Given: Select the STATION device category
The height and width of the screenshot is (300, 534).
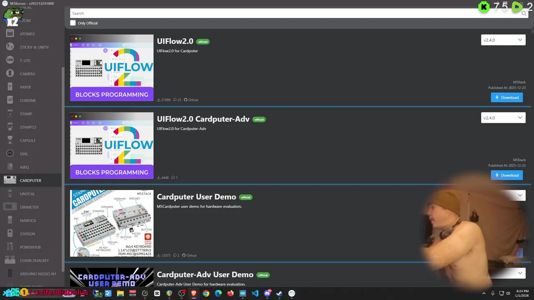Looking at the screenshot, I should 31,234.
